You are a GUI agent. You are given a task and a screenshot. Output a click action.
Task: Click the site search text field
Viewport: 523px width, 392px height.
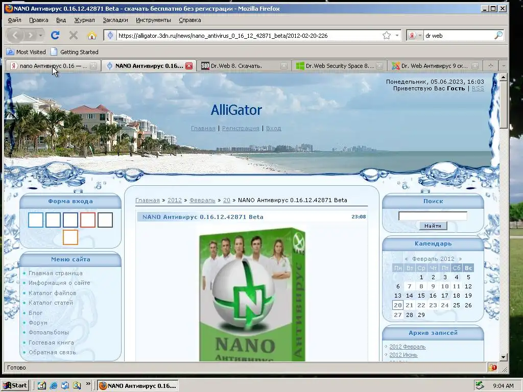pyautogui.click(x=433, y=216)
